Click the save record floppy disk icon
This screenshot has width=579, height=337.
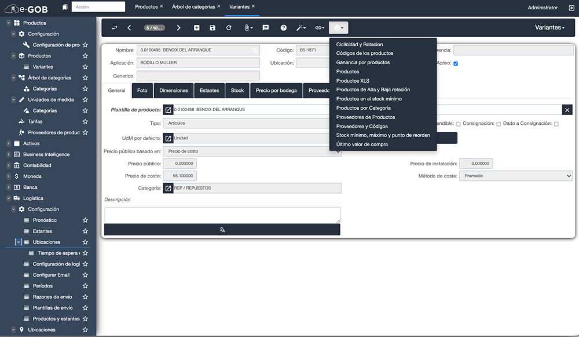tap(212, 28)
